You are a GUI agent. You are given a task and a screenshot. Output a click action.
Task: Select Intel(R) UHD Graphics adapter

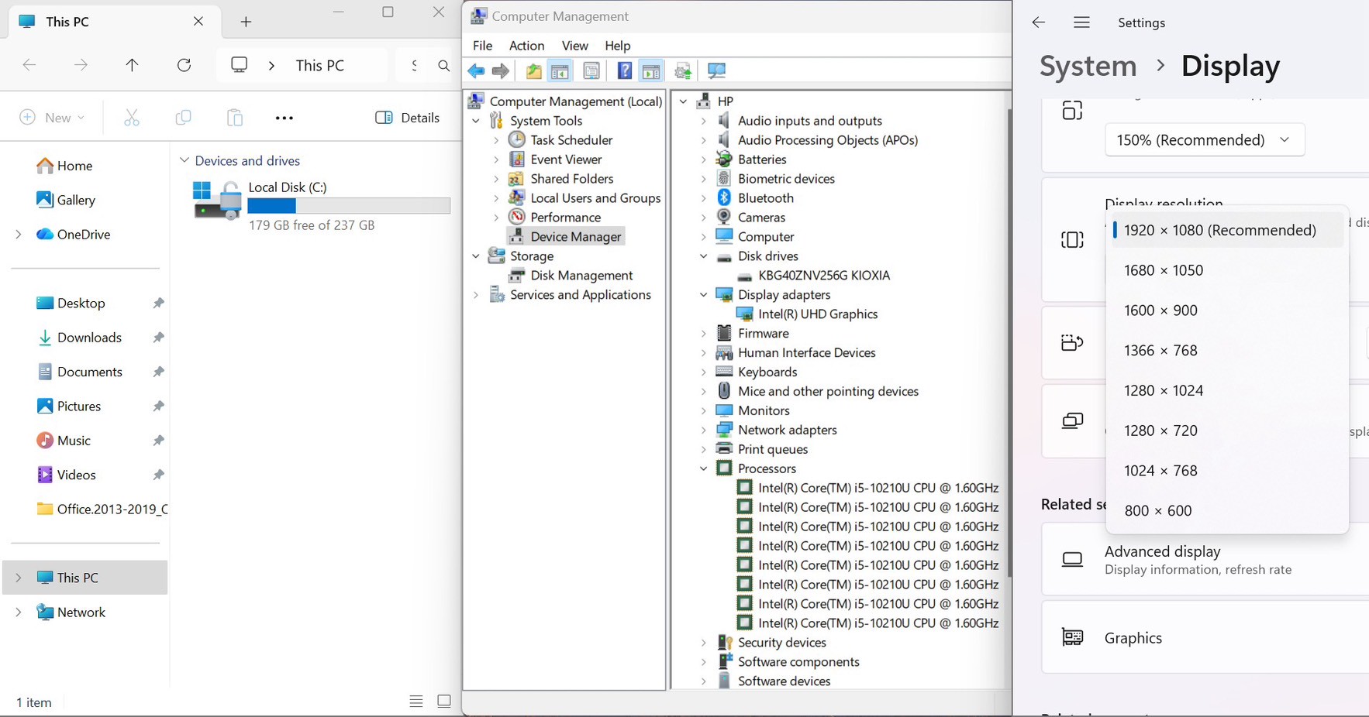[x=817, y=314]
